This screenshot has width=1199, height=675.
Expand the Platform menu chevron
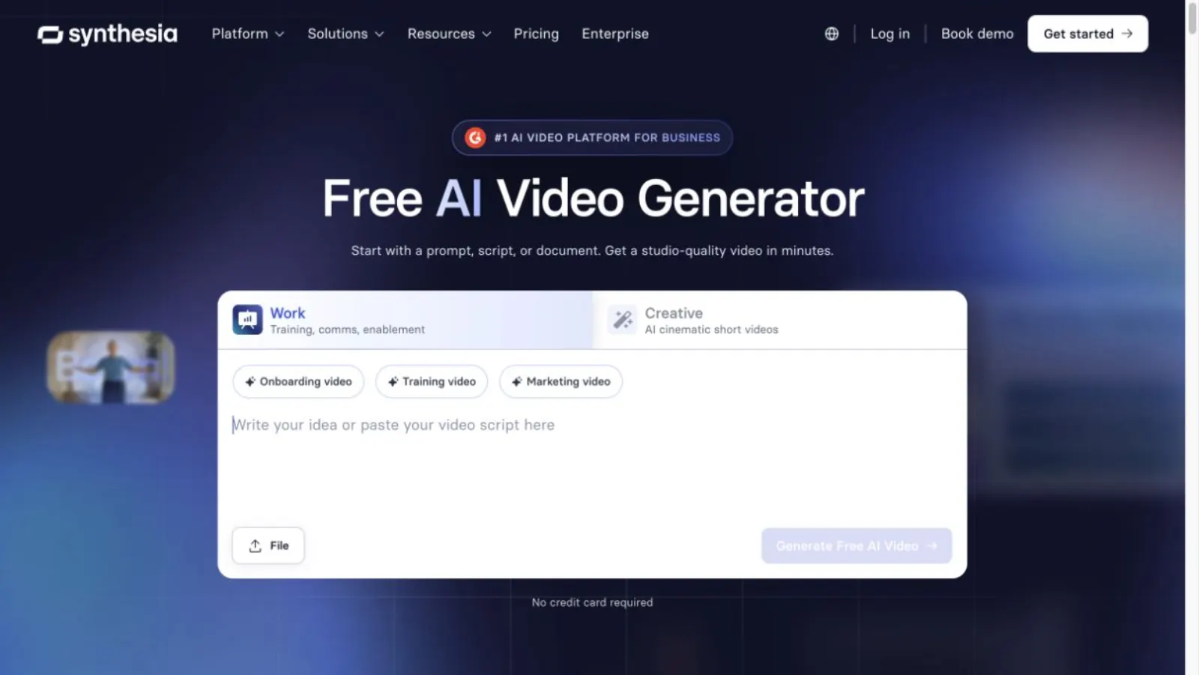point(280,34)
